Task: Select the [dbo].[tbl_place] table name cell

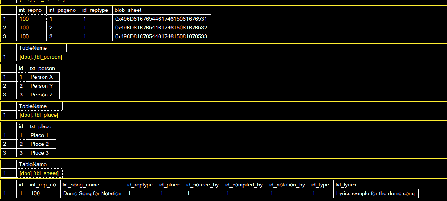Action: [39, 115]
